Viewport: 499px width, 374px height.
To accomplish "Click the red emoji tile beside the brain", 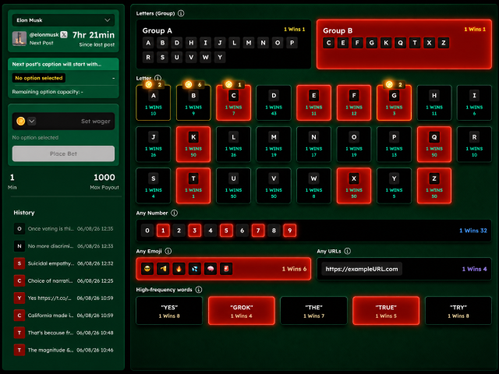I will tap(226, 269).
